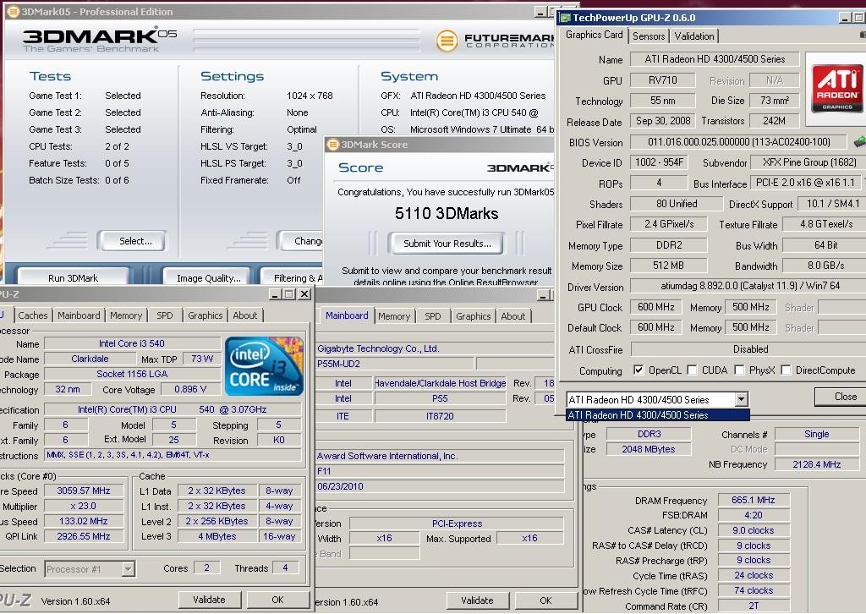Click the Run 3DMark button
866x614 pixels.
coord(73,277)
